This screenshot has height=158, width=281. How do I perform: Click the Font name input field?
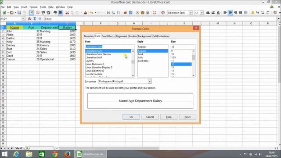pos(110,47)
